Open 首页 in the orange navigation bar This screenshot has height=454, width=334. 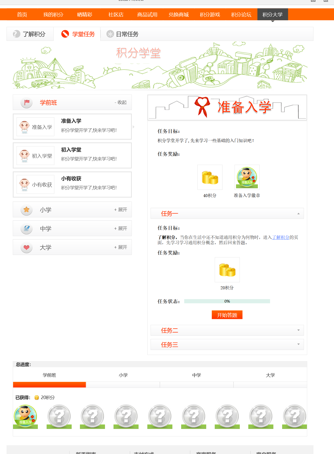click(22, 15)
